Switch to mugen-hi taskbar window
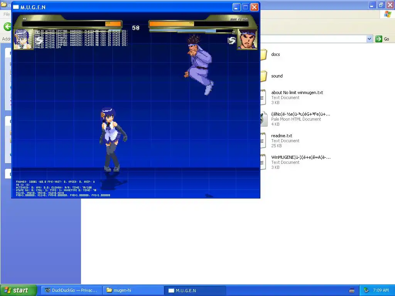The image size is (395, 296). [133, 290]
